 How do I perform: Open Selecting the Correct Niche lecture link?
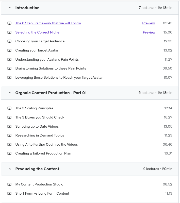tap(37, 32)
